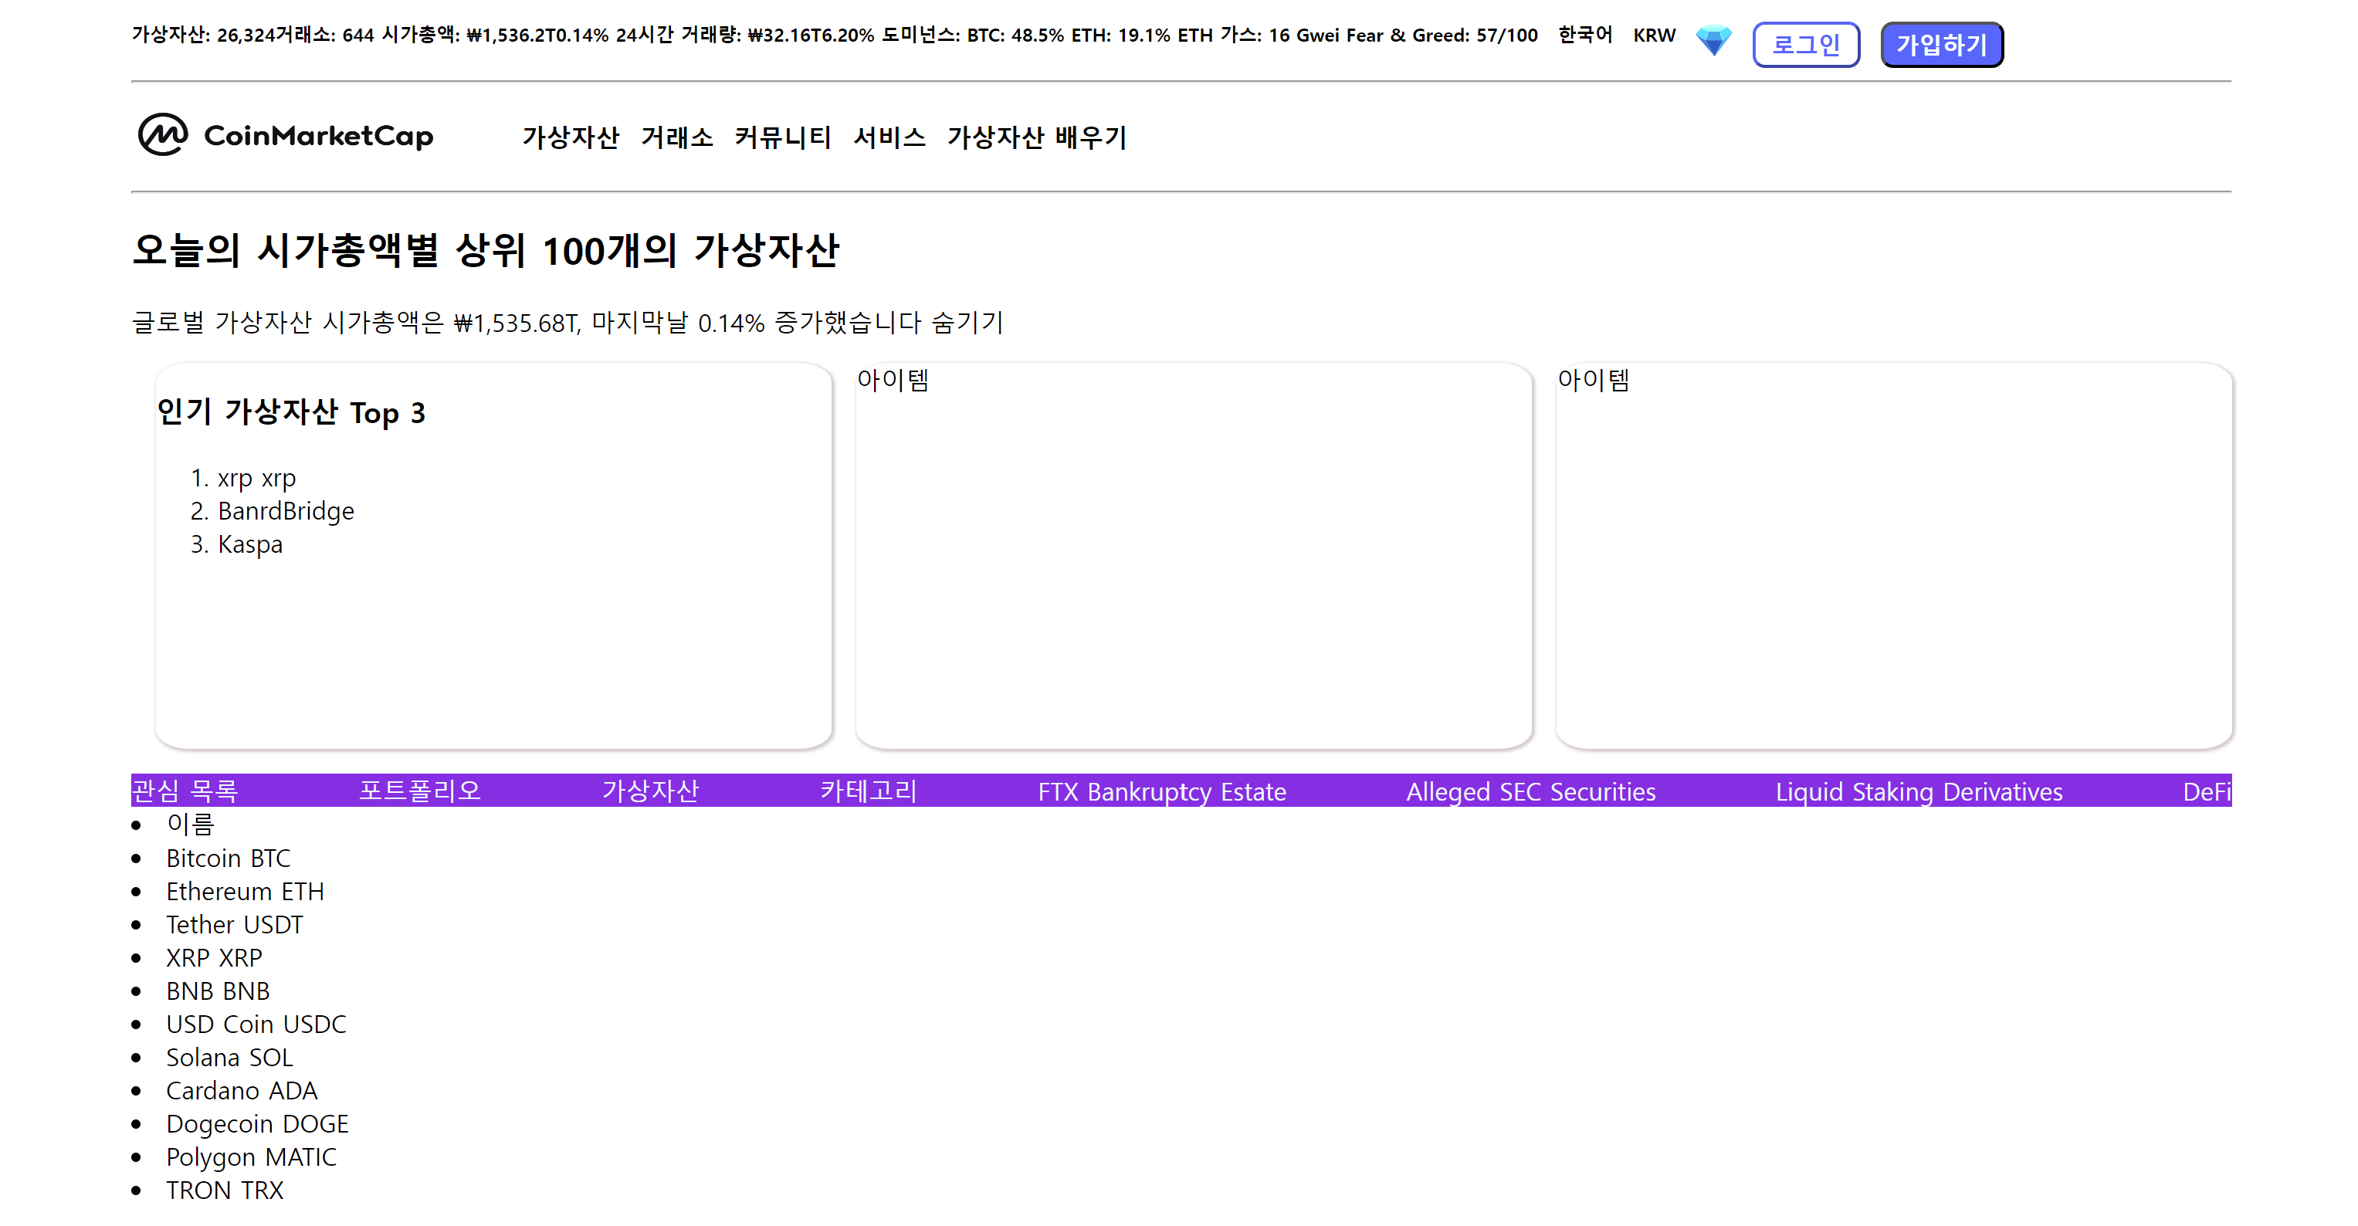
Task: Open the 가상자산 navigation menu
Action: pos(571,137)
